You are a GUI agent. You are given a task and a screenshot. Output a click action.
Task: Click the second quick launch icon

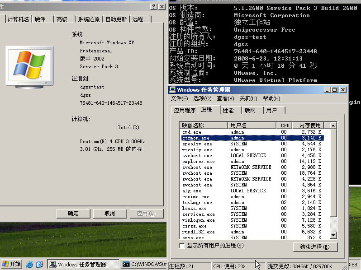pyautogui.click(x=39, y=265)
